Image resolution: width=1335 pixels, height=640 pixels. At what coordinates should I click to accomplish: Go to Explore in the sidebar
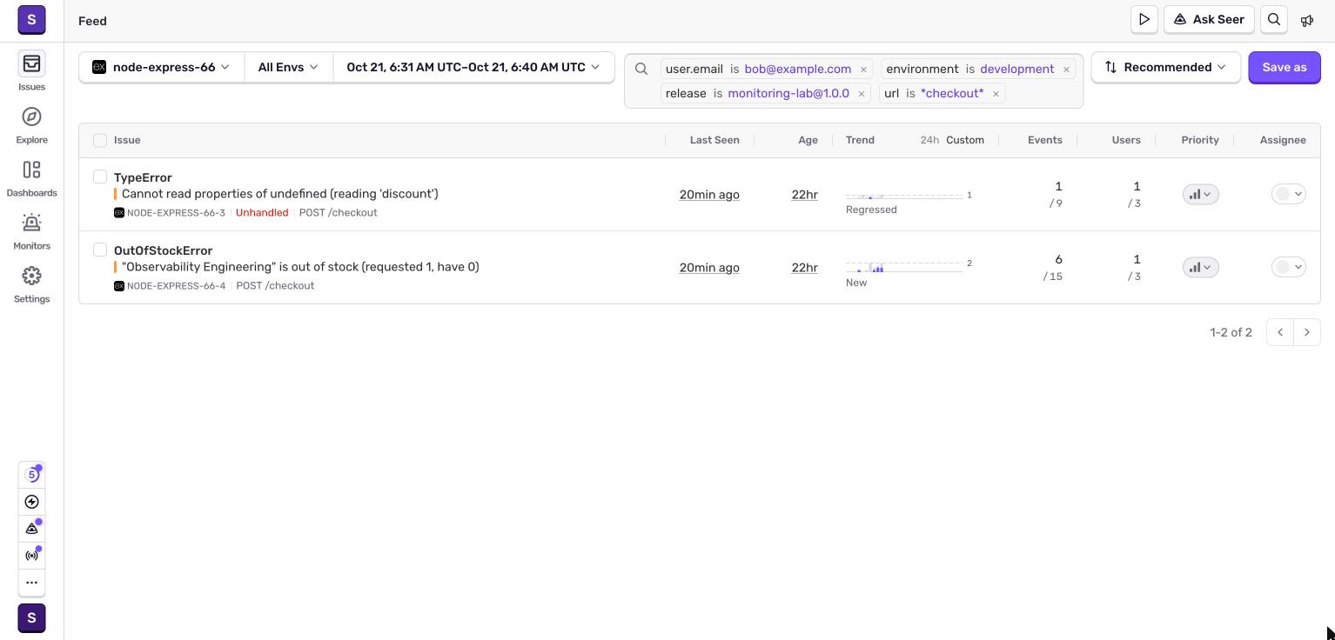[x=31, y=124]
